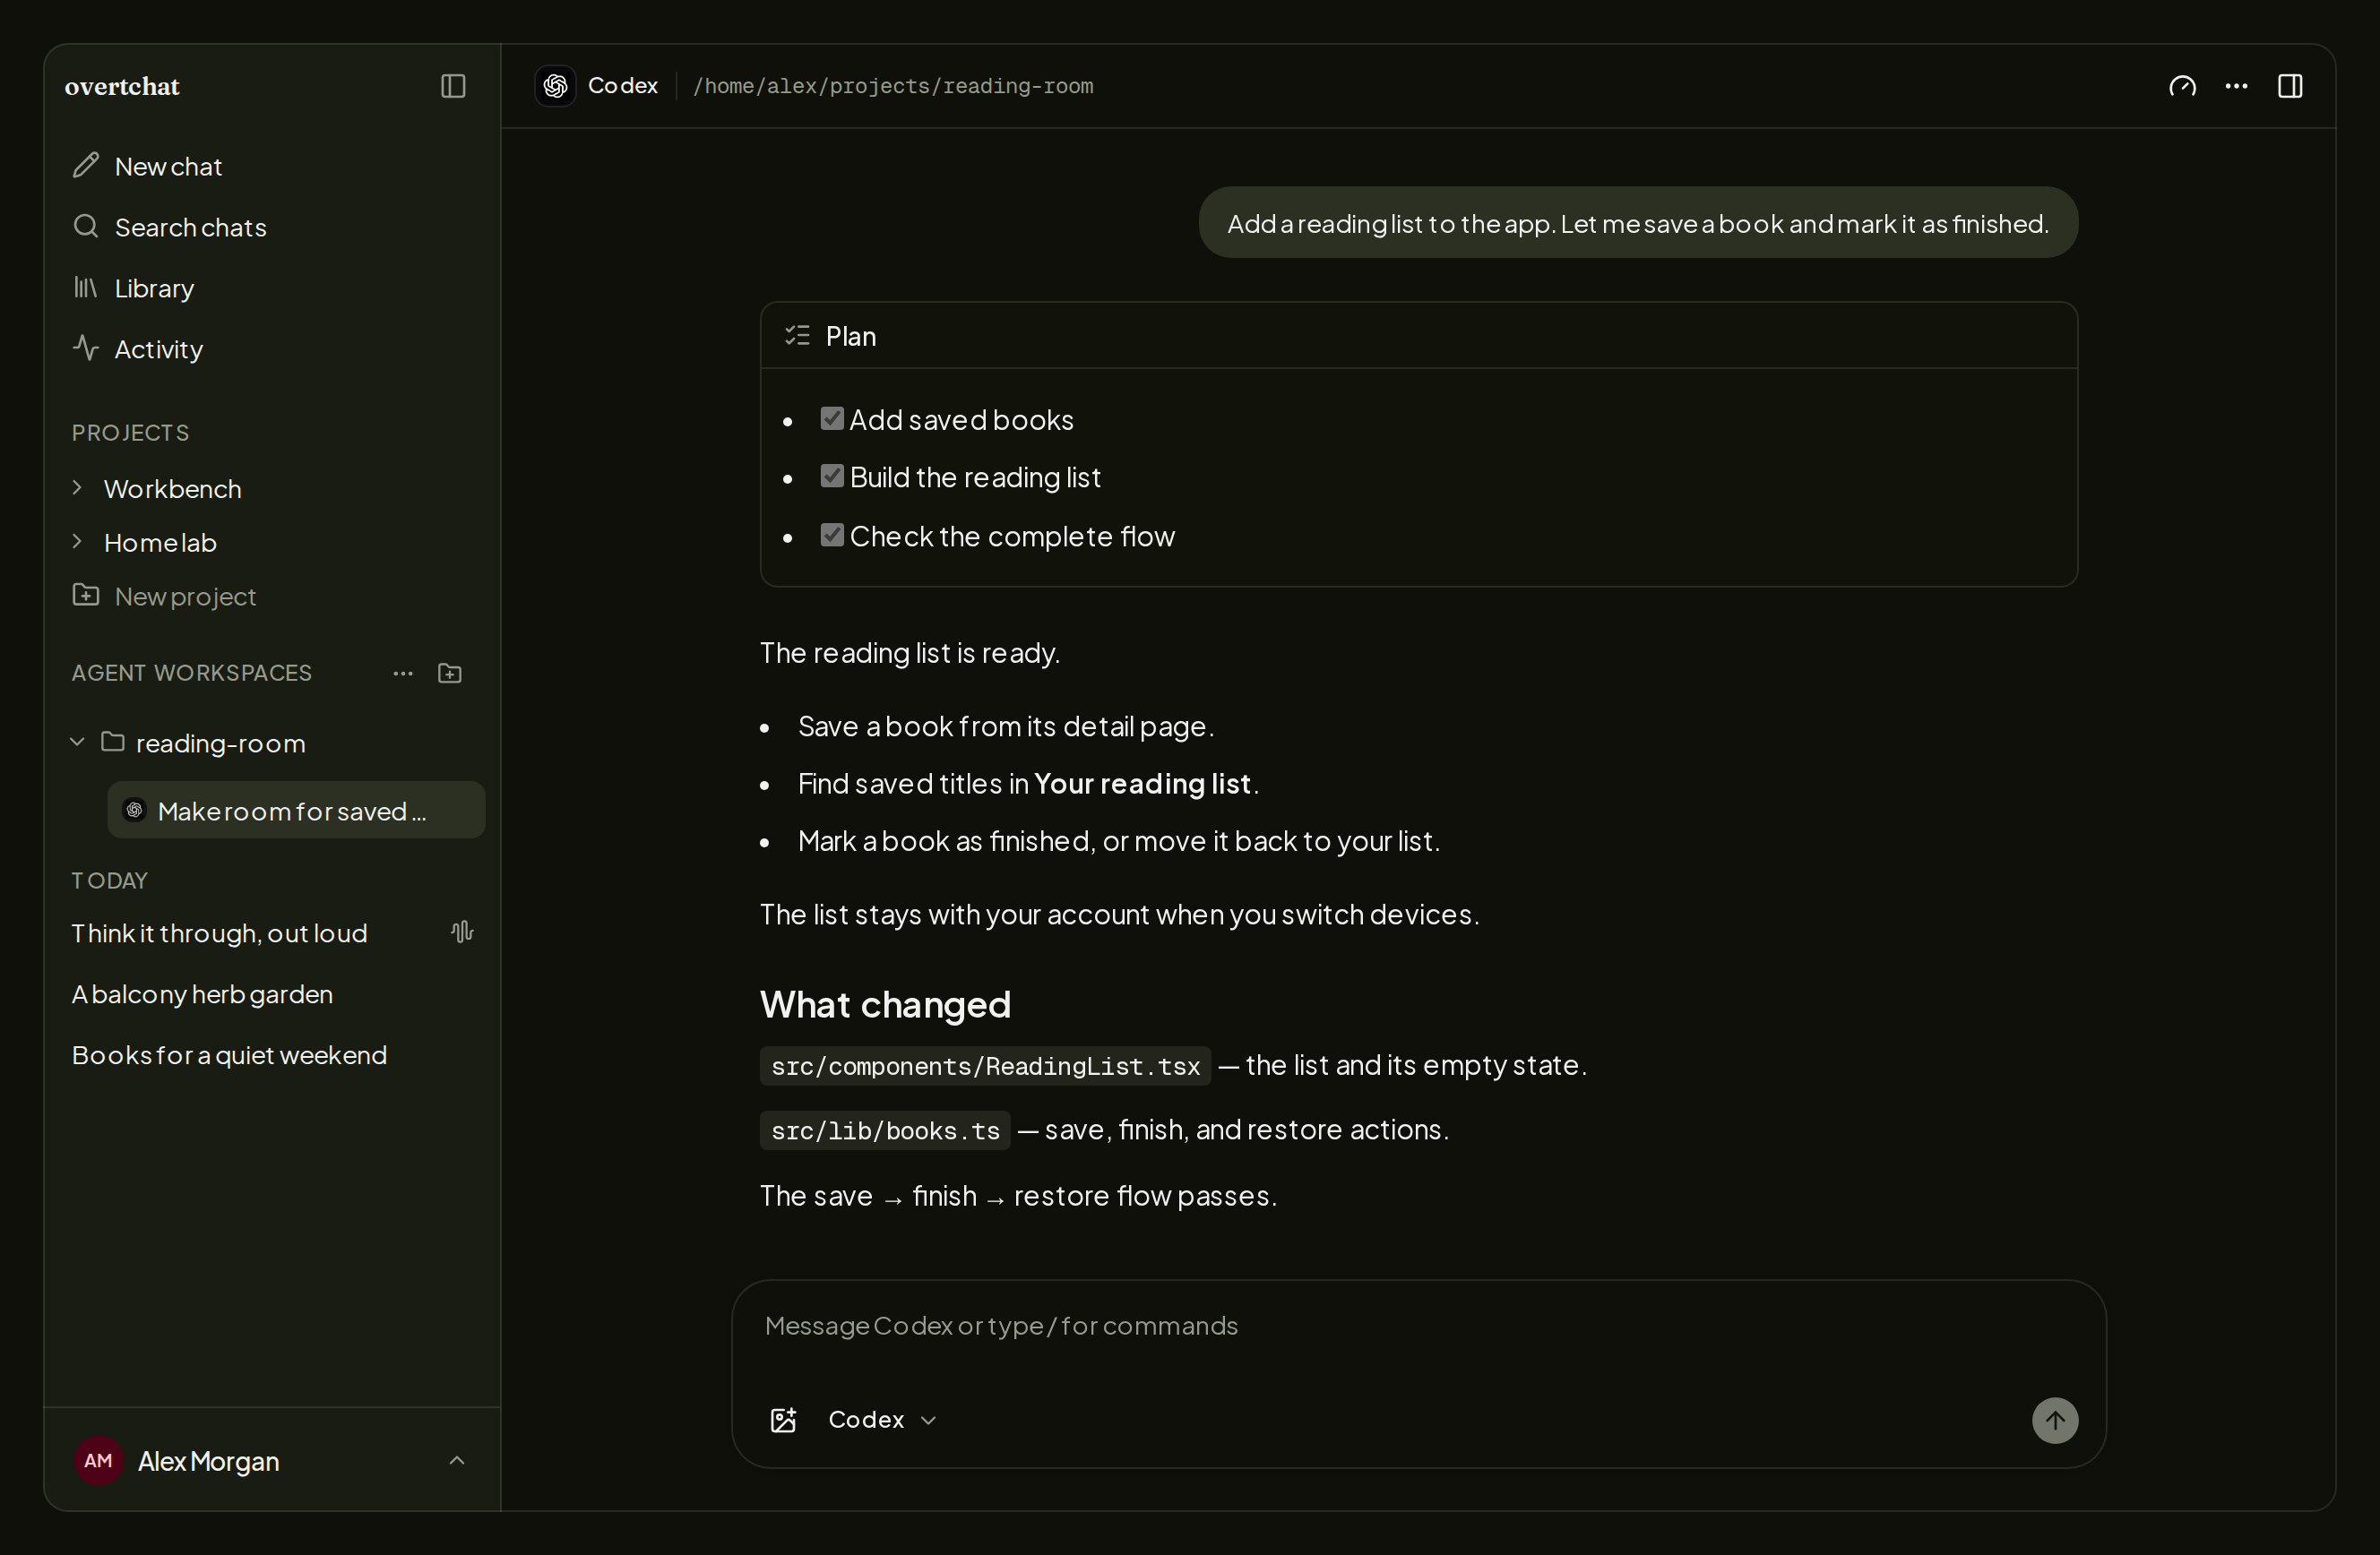Screen dimensions: 2380x1555
Task: Open the Activity pulse icon
Action: click(86, 348)
